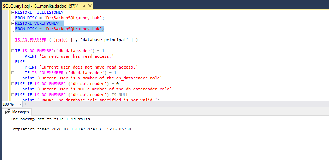Click the FROM DISK line under RESTORE FILELISTONLY
This screenshot has height=160, width=329.
pos(60,18)
